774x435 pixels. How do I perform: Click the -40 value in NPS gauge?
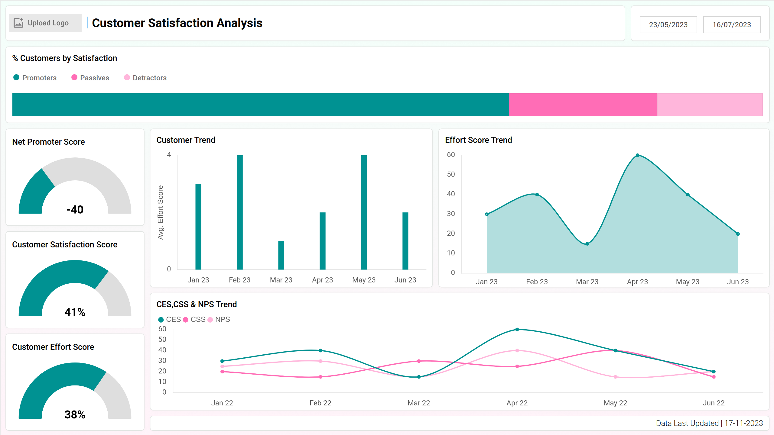[75, 210]
